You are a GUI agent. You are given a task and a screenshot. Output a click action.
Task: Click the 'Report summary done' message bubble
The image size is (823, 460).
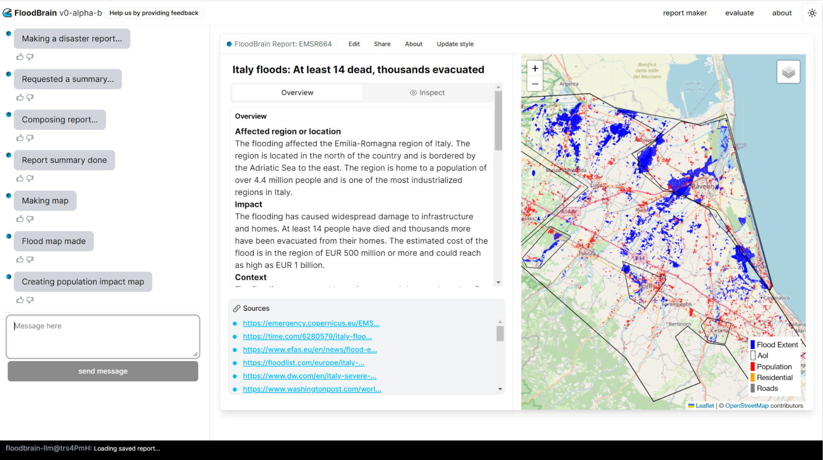65,160
